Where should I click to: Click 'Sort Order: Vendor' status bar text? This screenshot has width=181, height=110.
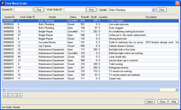click(x=11, y=107)
